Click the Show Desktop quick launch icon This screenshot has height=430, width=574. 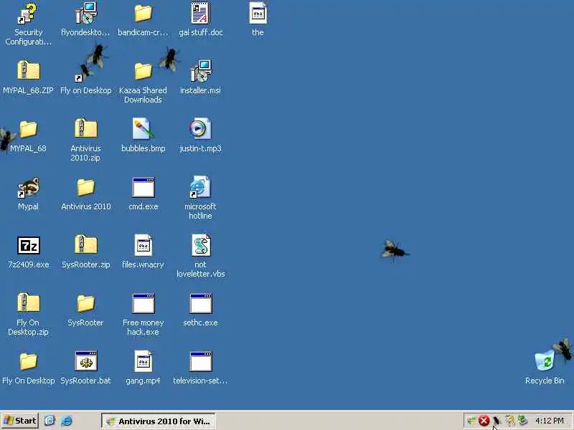coord(50,421)
